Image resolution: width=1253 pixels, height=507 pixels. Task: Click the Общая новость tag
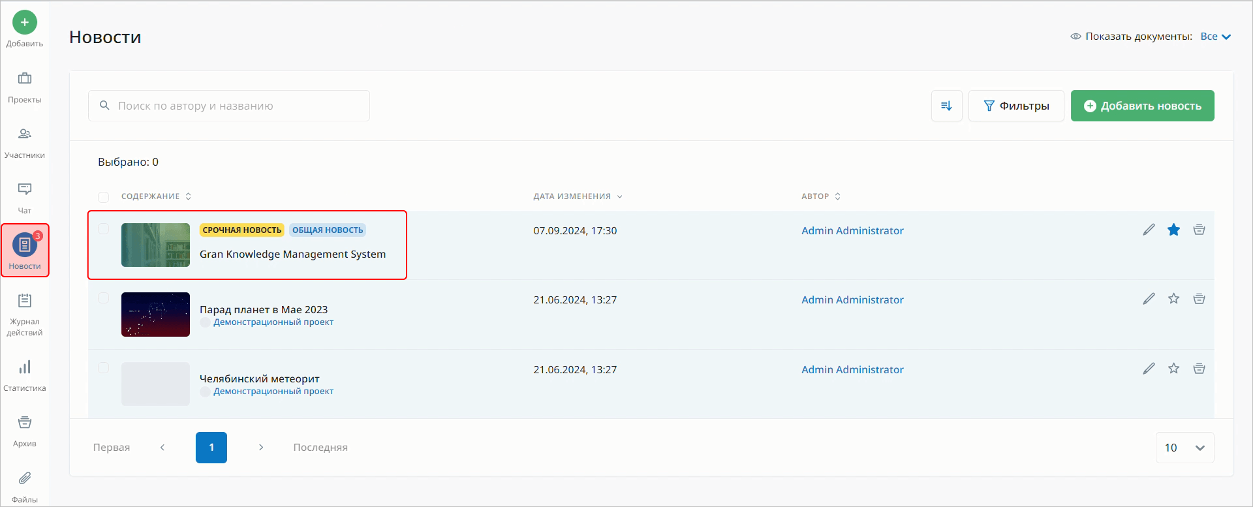coord(328,230)
